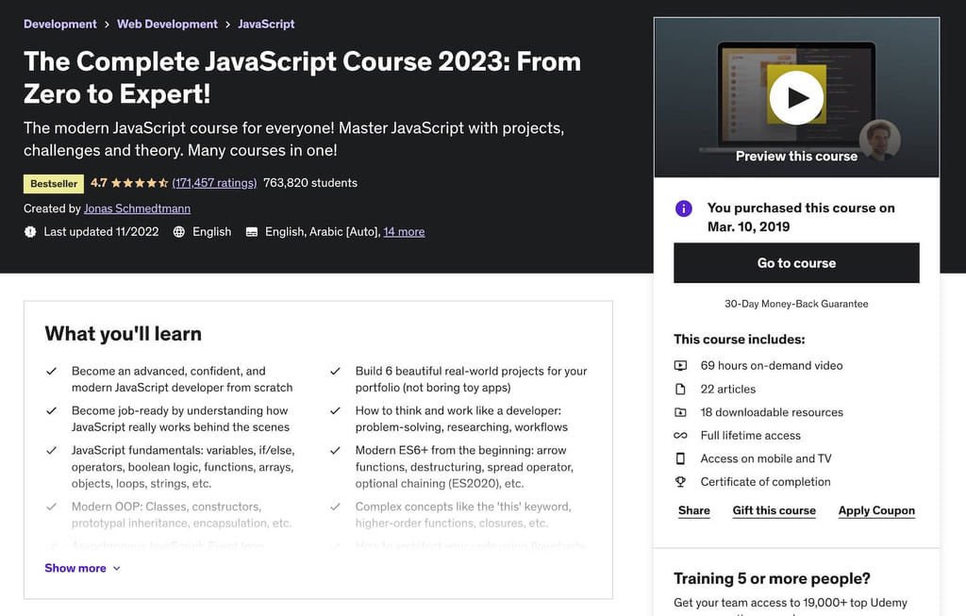Open Jonas Schmedtmann's instructor profile
Viewport: 966px width, 616px height.
click(x=138, y=208)
